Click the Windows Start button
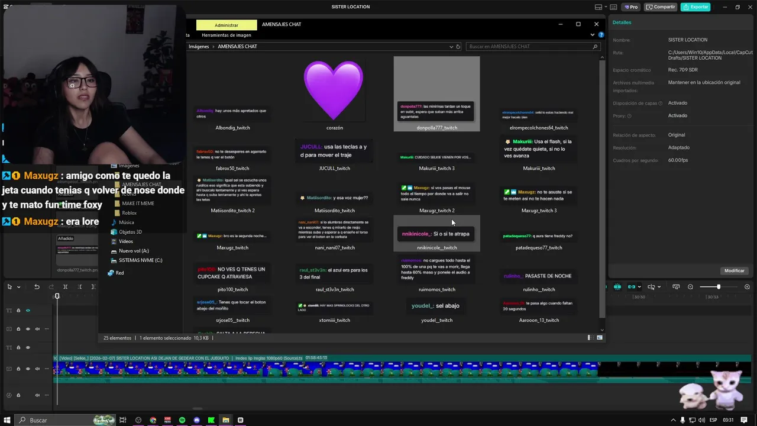This screenshot has height=426, width=757. [7, 420]
